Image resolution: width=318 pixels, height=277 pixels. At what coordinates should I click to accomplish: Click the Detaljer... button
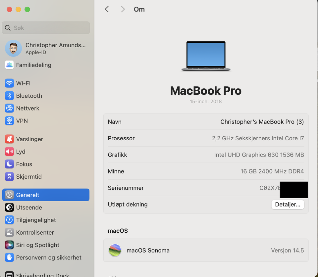pos(288,205)
